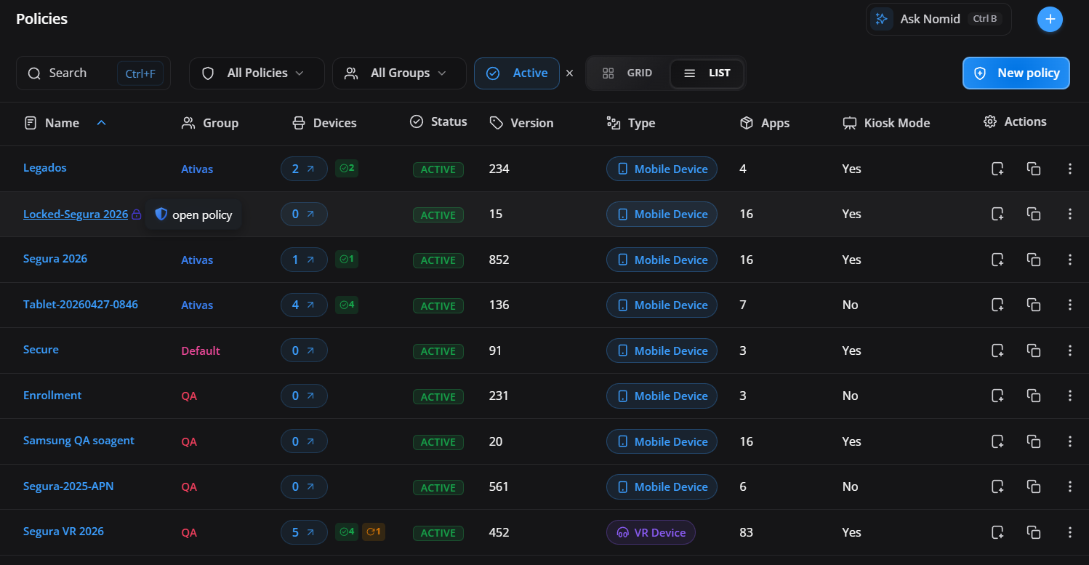Screen dimensions: 1089x565
Task: Duplicate the Secure policy with copy icon
Action: 1033,350
